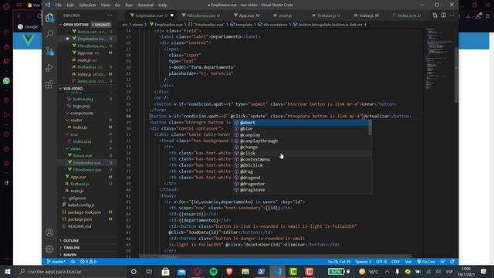This screenshot has width=494, height=278.
Task: Collapse the router folder
Action: click(76, 120)
